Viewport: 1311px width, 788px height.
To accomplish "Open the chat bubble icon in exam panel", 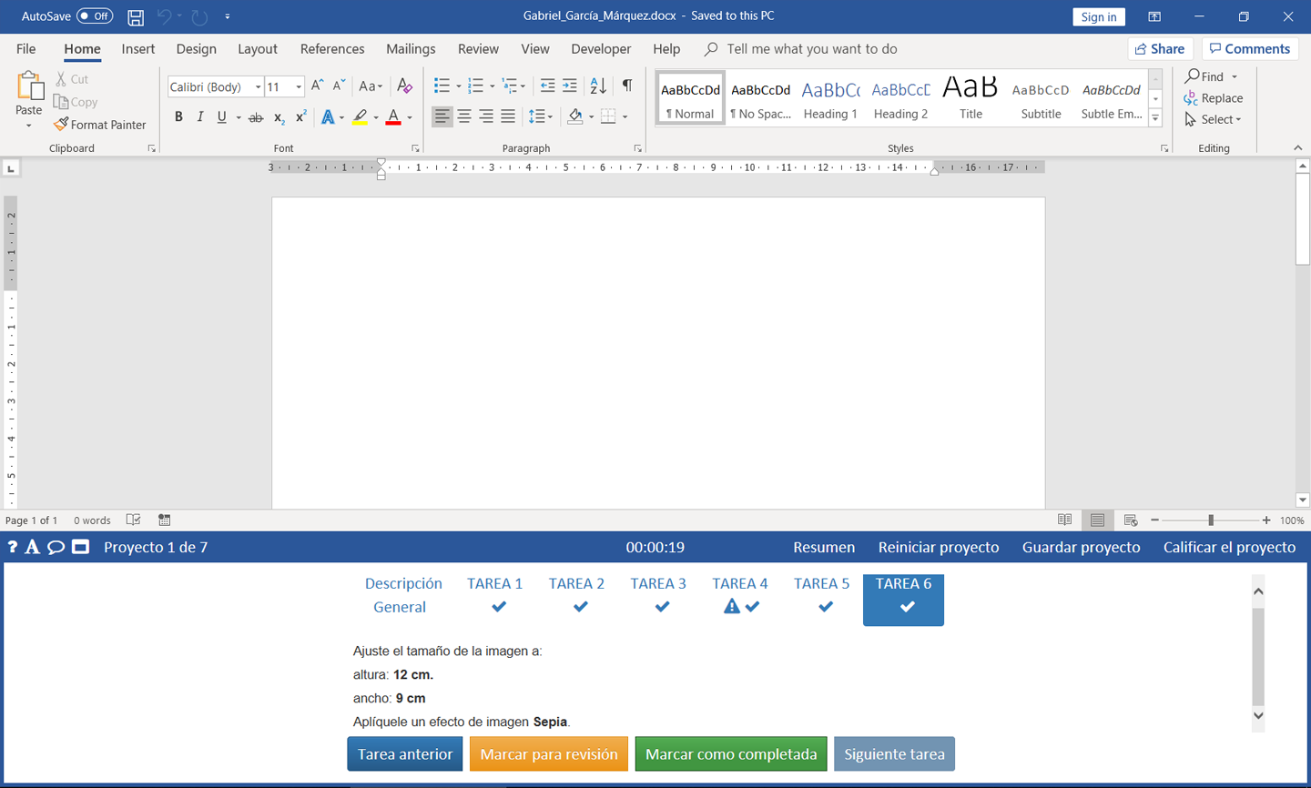I will click(x=56, y=547).
